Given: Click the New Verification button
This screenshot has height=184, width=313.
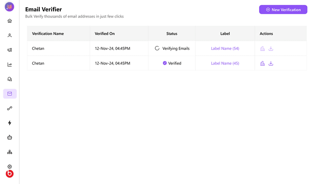Looking at the screenshot, I should click(x=283, y=9).
